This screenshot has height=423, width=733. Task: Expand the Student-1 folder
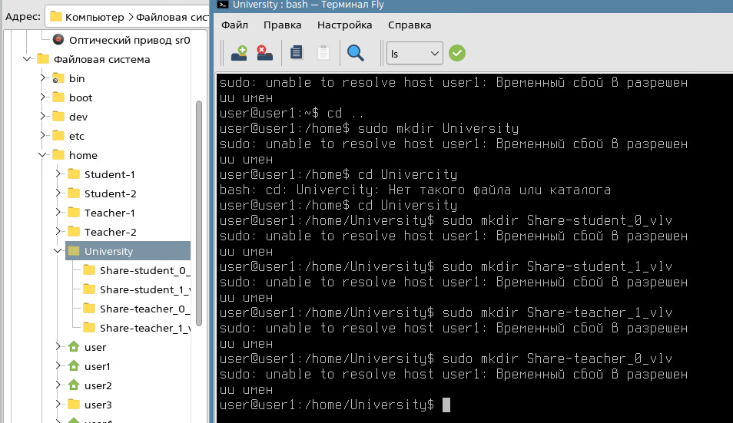click(x=58, y=174)
